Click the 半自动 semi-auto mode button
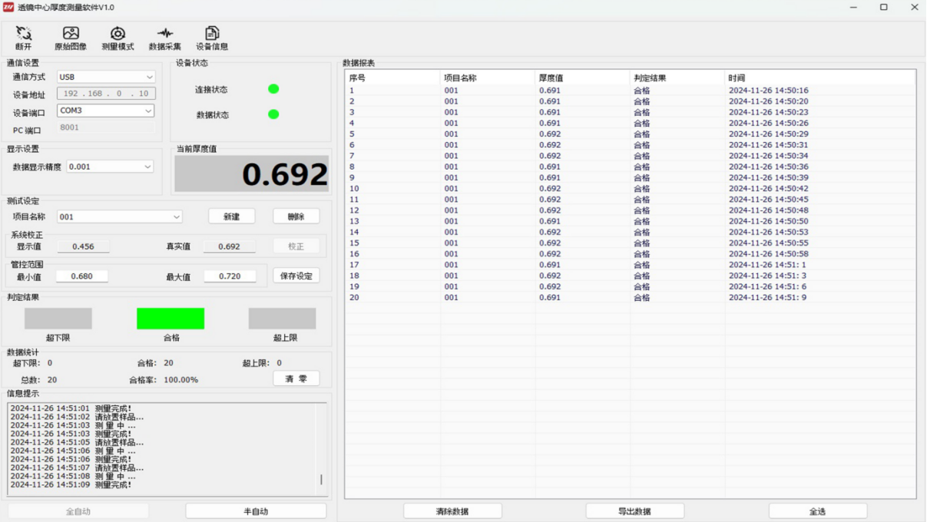The width and height of the screenshot is (927, 522). [256, 511]
